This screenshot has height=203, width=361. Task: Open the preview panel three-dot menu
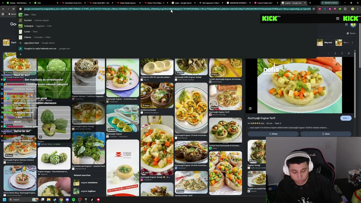click(342, 53)
